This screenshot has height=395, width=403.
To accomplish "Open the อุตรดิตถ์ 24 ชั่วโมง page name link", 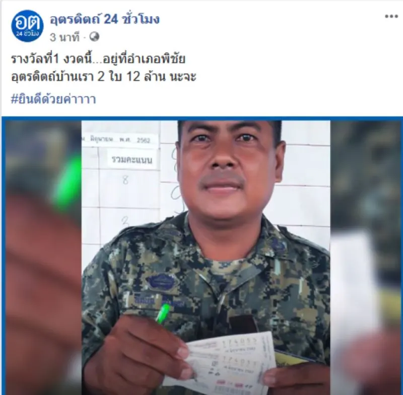I will (x=104, y=19).
